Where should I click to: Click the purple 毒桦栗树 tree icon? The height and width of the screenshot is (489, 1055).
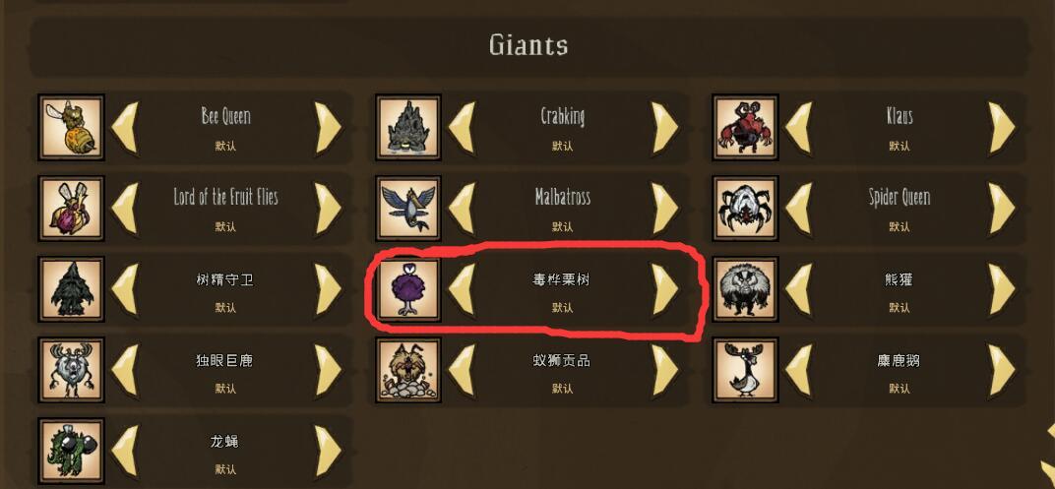click(408, 289)
